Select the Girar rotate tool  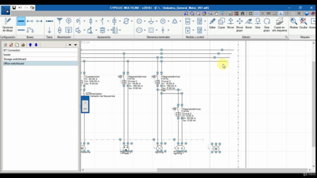pos(258,23)
